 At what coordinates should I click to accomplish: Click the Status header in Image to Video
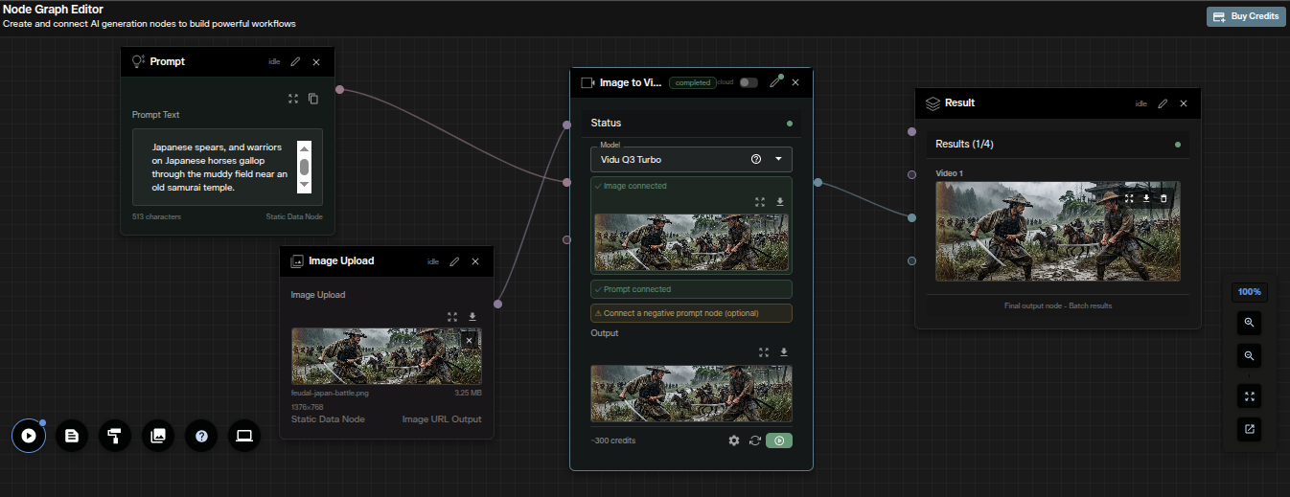coord(691,123)
